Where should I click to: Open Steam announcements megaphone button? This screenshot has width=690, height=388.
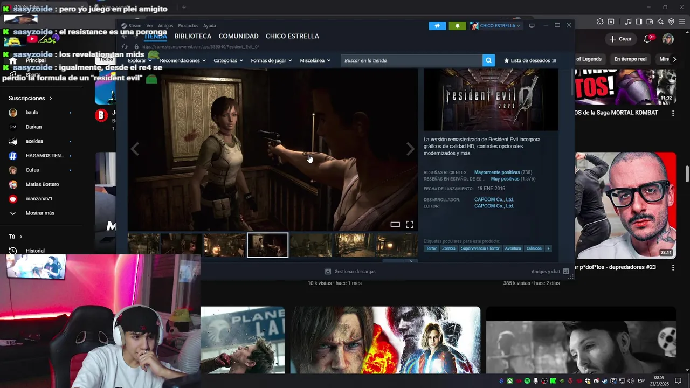click(437, 26)
